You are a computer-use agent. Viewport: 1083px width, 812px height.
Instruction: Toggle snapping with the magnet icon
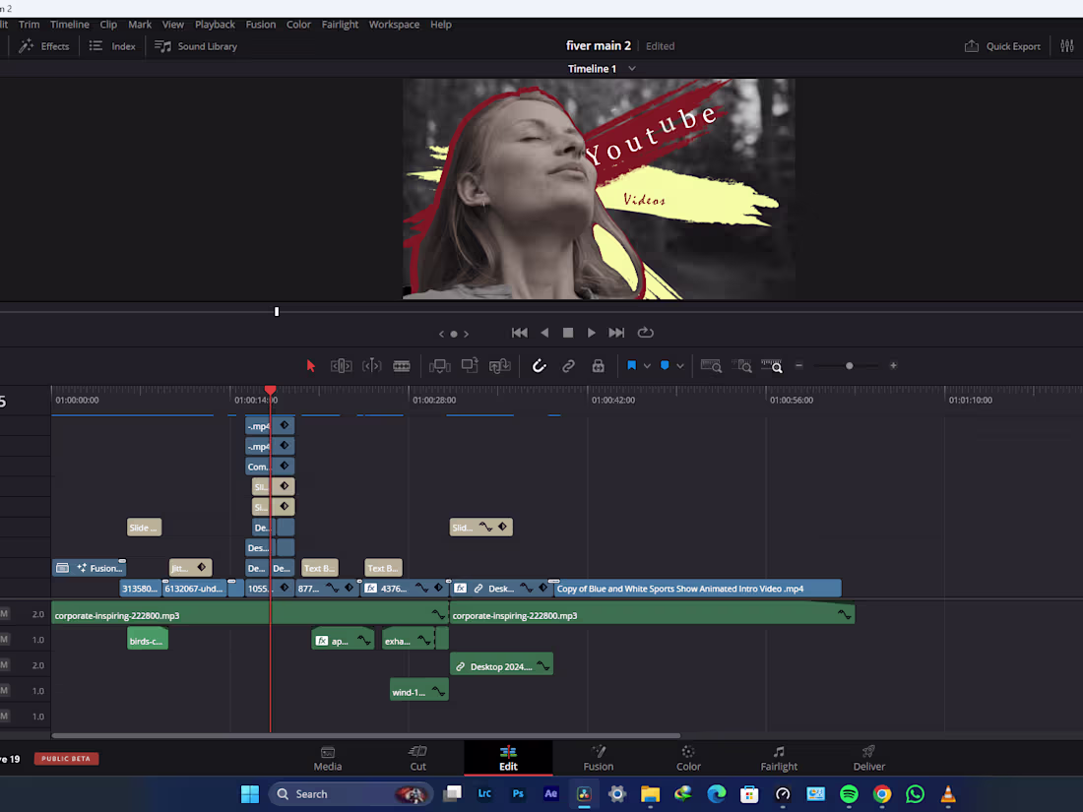(539, 365)
